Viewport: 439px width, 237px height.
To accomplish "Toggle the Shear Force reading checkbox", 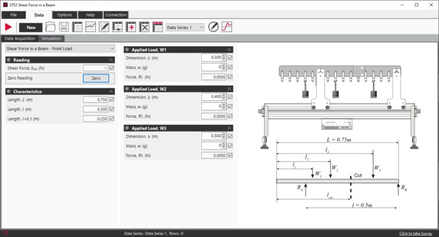I will coord(112,68).
